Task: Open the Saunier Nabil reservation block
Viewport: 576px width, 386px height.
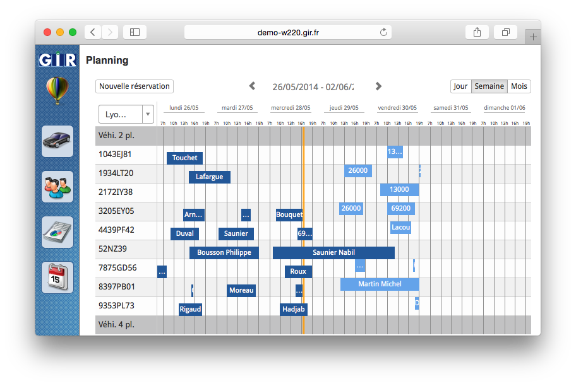Action: pyautogui.click(x=333, y=252)
